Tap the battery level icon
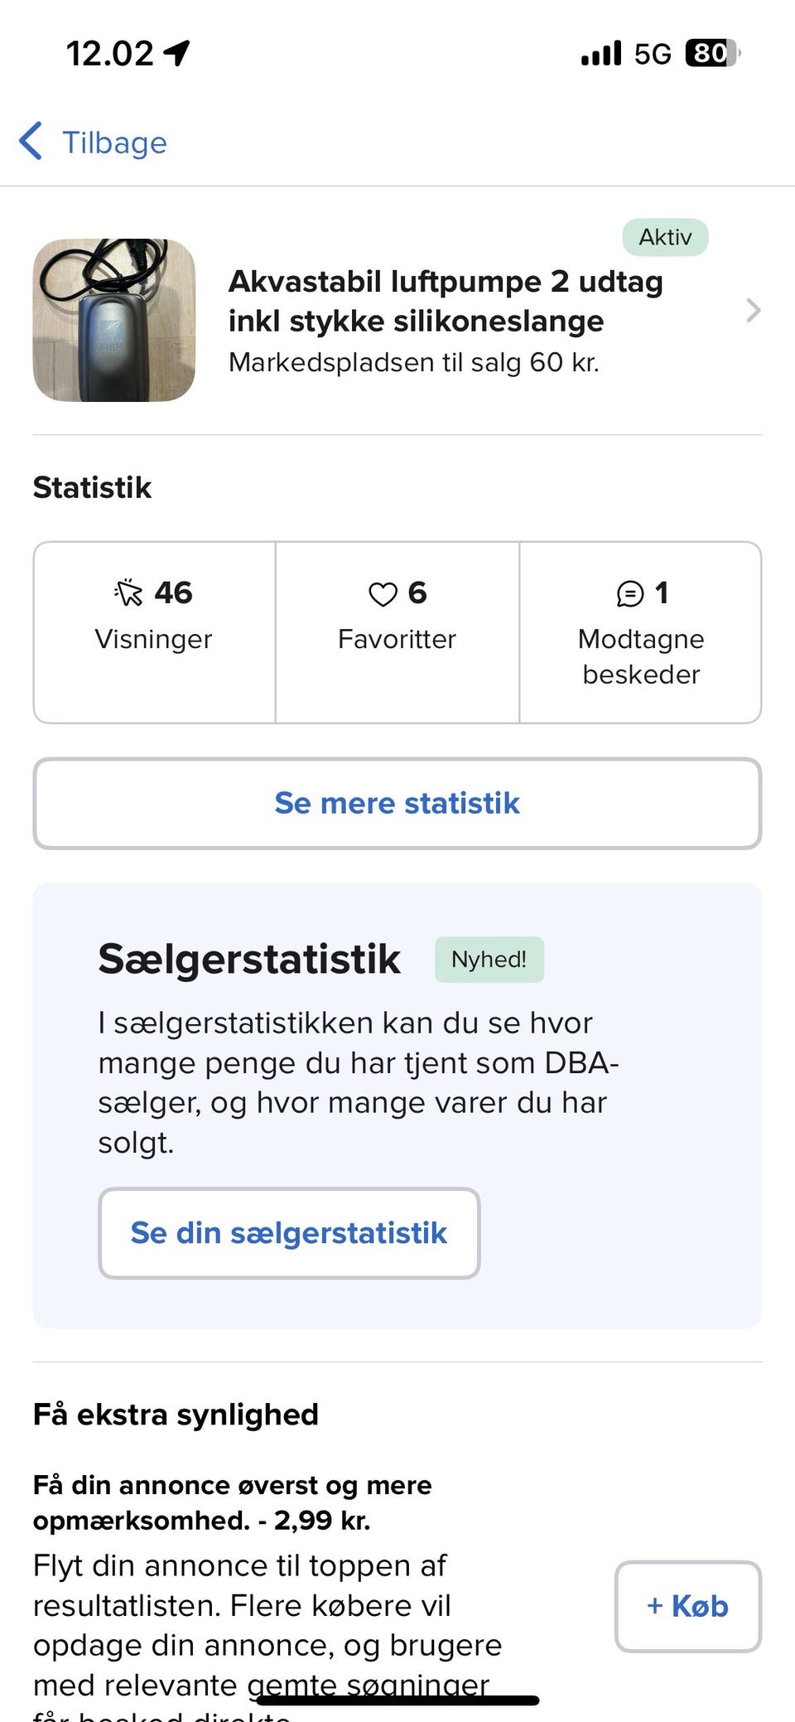This screenshot has width=795, height=1722. (712, 54)
